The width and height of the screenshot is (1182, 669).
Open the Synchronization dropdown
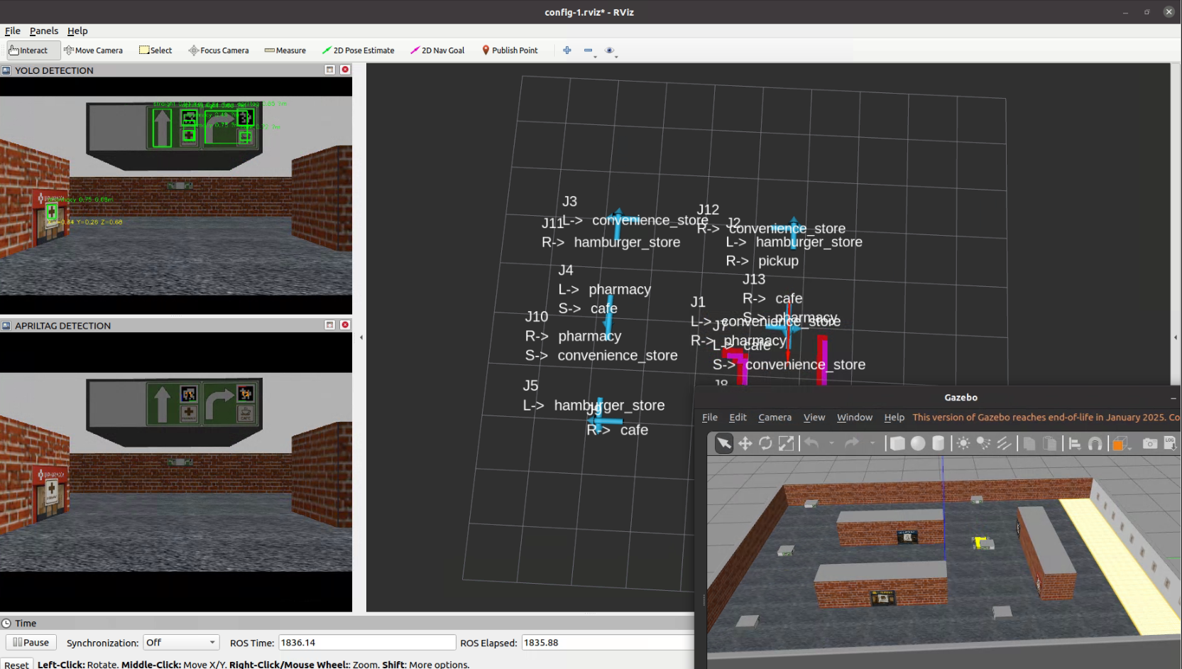click(181, 643)
